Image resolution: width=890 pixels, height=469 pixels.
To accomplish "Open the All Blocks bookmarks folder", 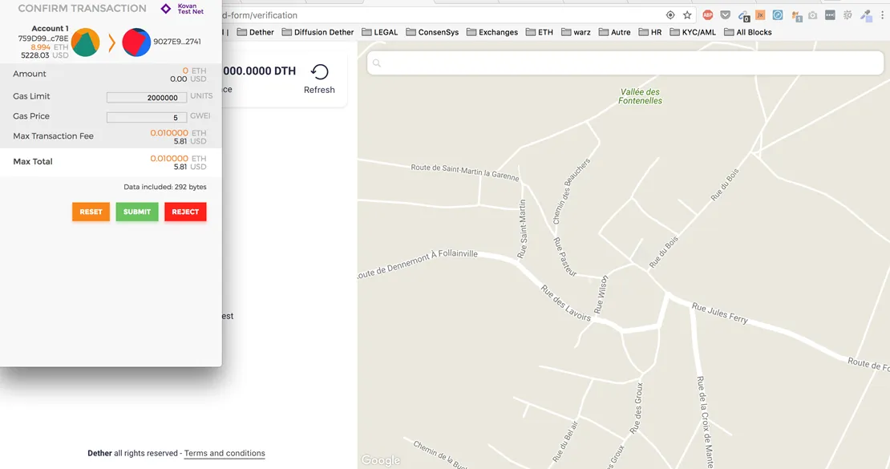I will 747,32.
